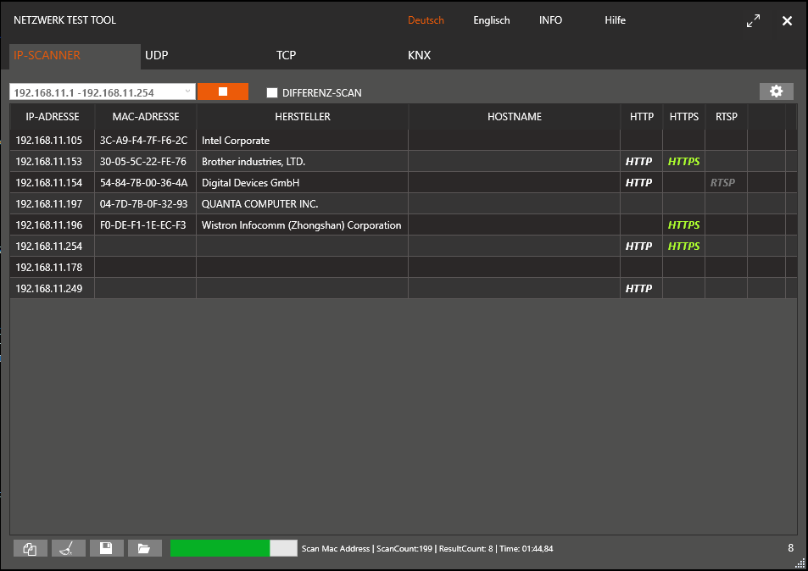Switch to the KNX tab

[419, 56]
